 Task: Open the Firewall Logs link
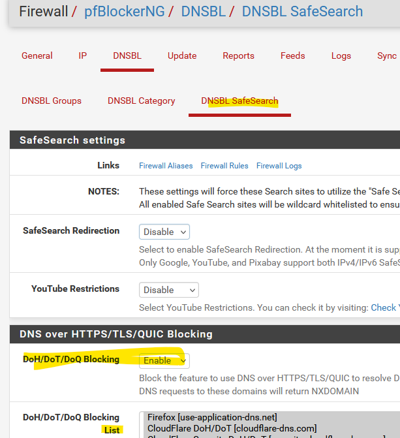tap(279, 166)
